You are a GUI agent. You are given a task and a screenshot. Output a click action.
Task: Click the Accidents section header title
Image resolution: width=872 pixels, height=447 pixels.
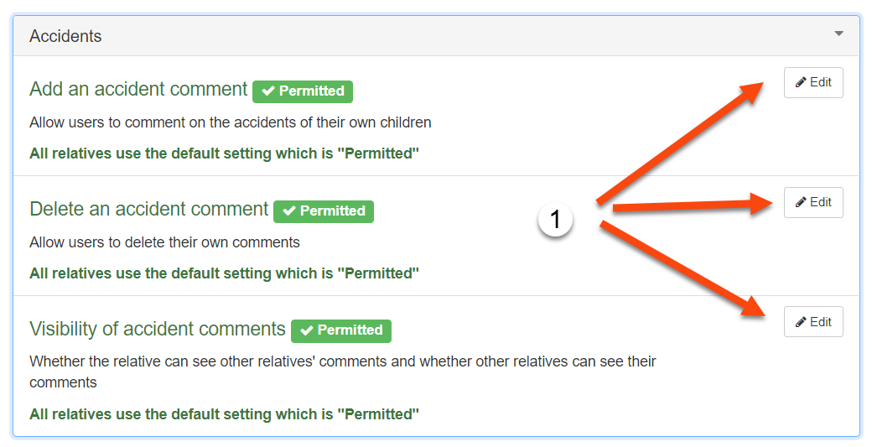65,36
